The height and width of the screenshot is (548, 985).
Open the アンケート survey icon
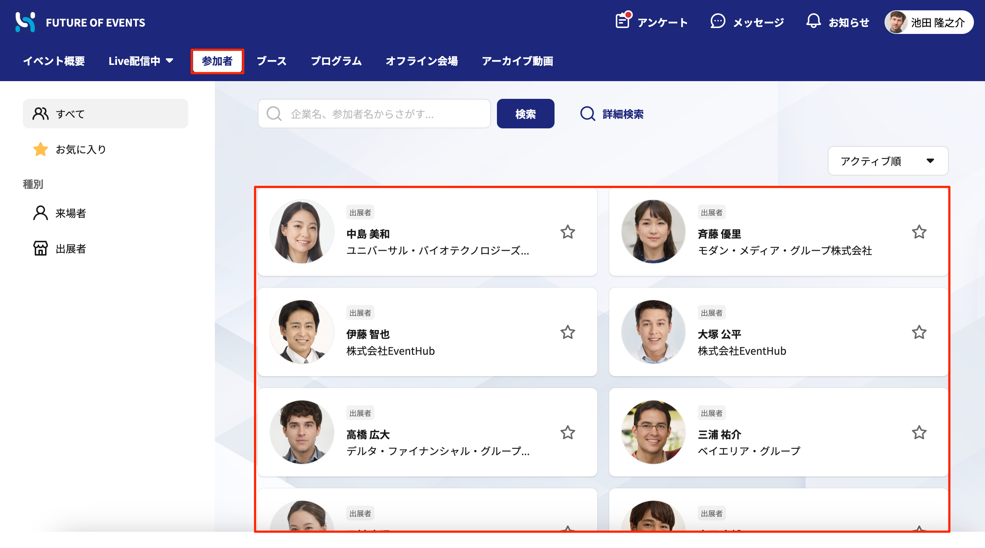[x=623, y=21]
